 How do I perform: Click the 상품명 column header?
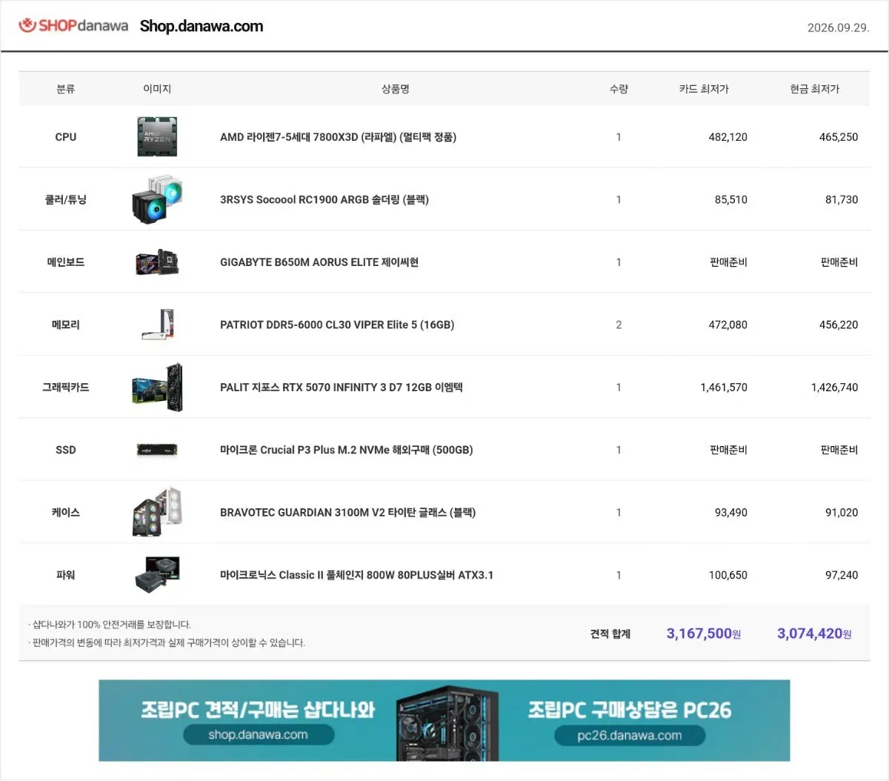[x=396, y=89]
